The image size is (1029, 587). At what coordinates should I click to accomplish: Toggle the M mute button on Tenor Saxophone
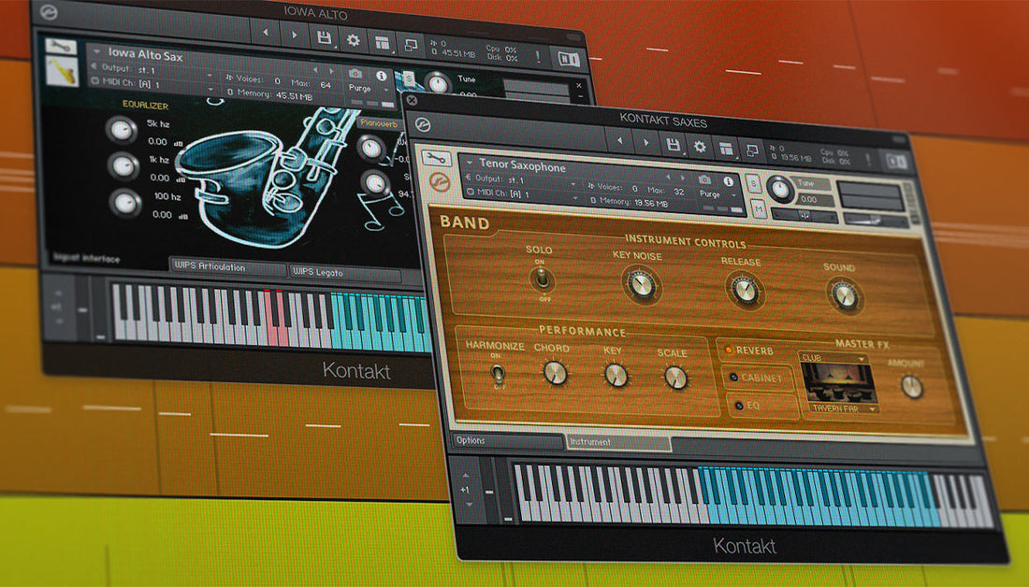click(759, 208)
